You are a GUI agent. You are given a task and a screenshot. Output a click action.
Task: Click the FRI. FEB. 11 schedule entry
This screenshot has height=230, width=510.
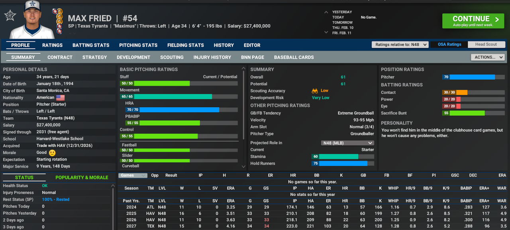(342, 33)
